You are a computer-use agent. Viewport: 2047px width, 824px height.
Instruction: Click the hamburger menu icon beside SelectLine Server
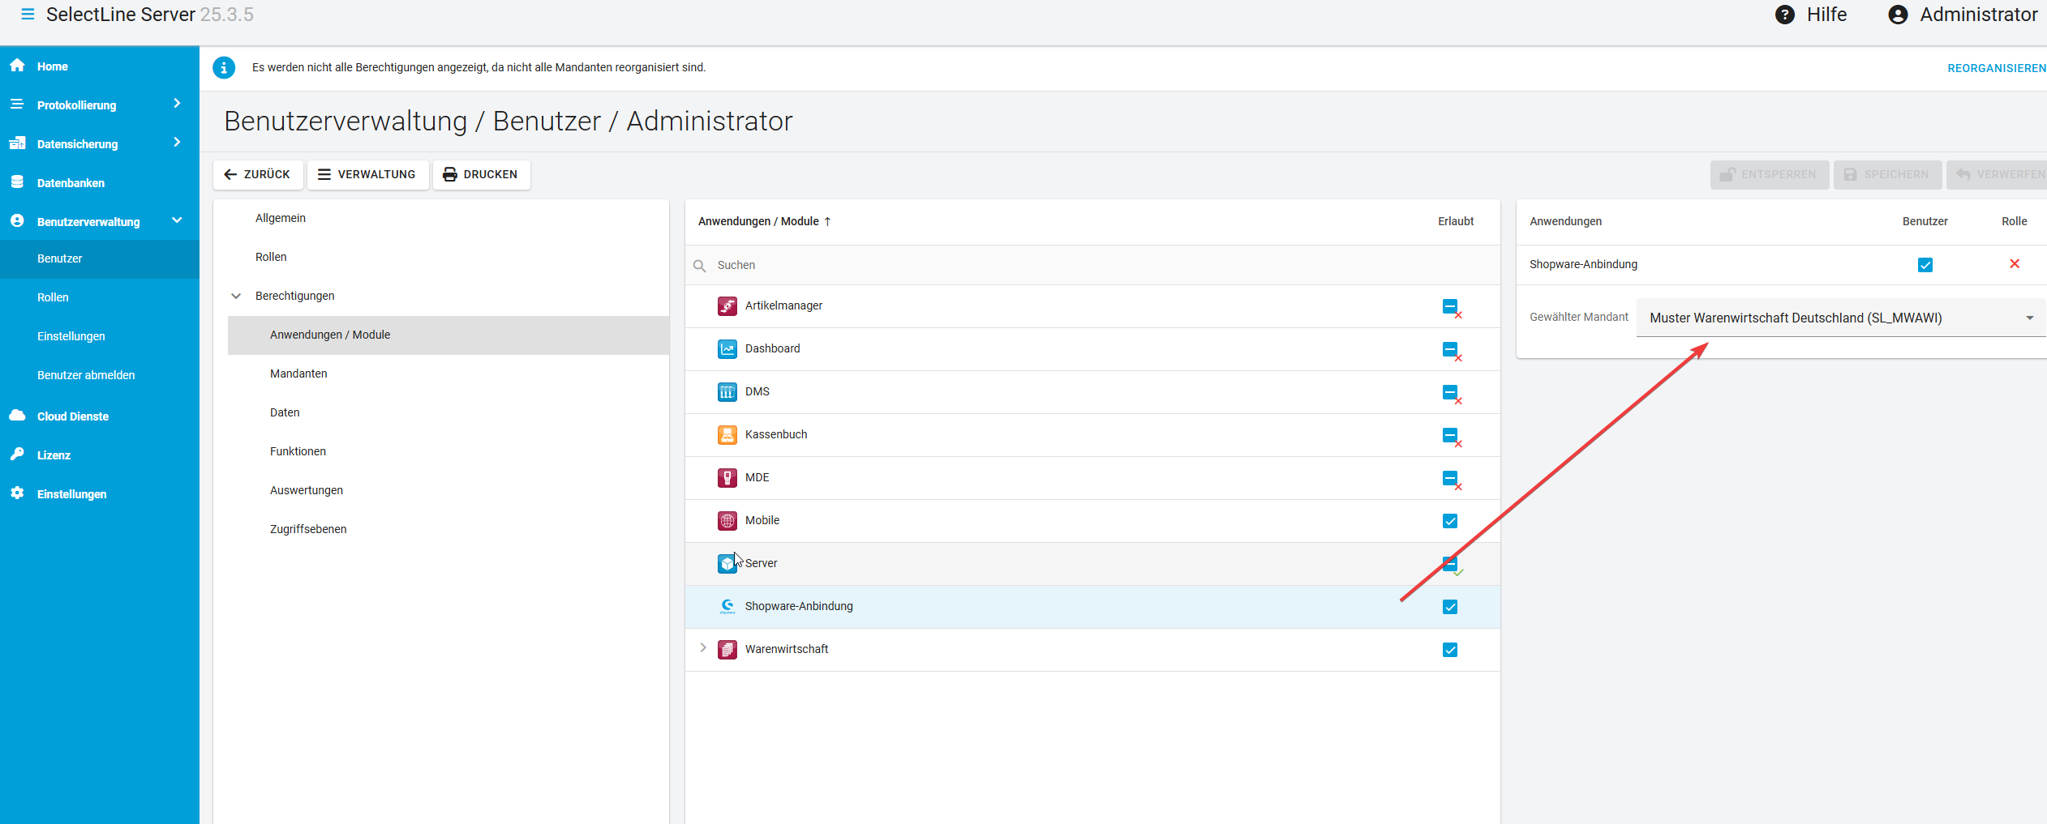[28, 15]
